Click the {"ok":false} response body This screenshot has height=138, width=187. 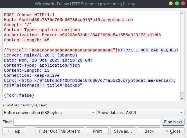(19, 96)
